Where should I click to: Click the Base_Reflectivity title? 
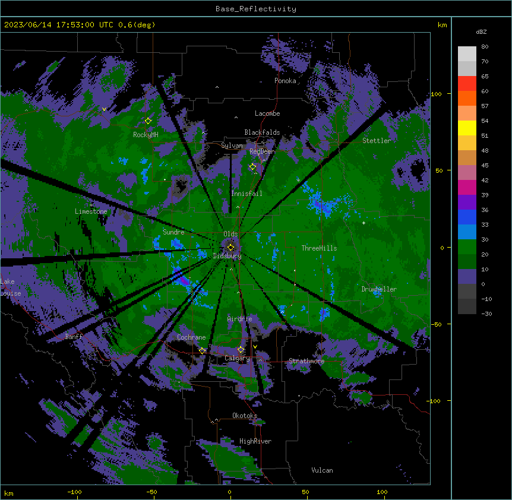[256, 9]
